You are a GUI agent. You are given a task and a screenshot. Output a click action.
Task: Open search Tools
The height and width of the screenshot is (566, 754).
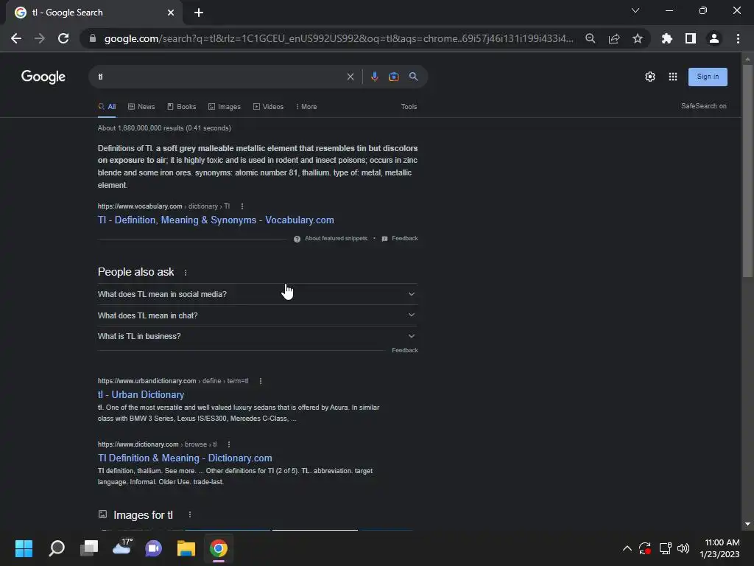pos(409,107)
